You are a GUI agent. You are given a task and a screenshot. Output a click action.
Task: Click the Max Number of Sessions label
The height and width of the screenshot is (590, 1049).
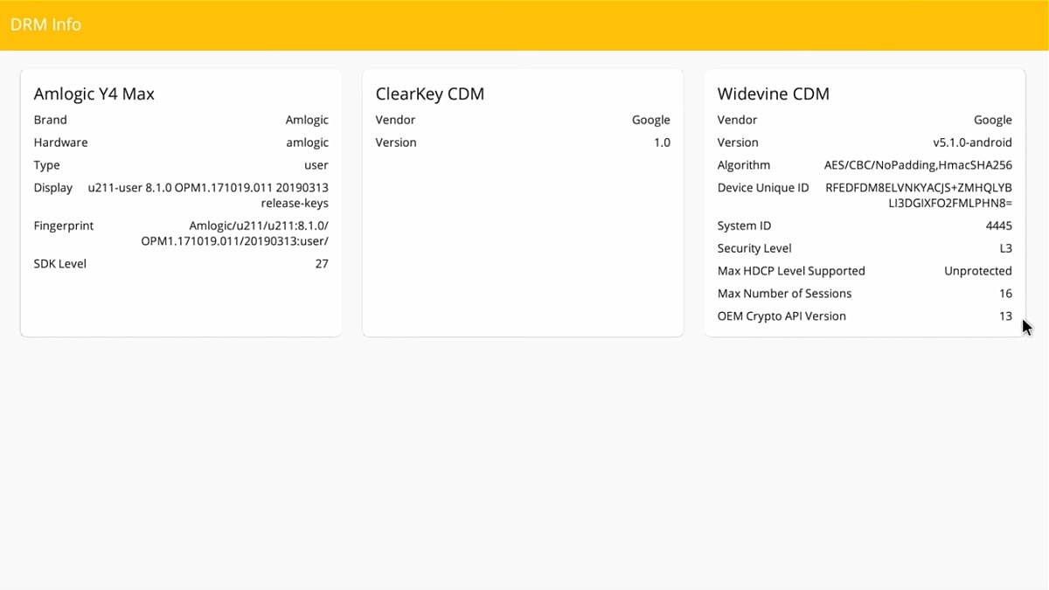tap(784, 294)
